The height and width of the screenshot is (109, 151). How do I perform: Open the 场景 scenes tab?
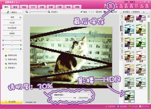click(x=51, y=7)
